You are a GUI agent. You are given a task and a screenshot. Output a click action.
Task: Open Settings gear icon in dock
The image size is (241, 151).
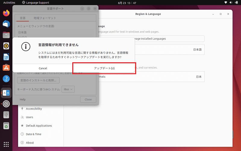coord(6,104)
